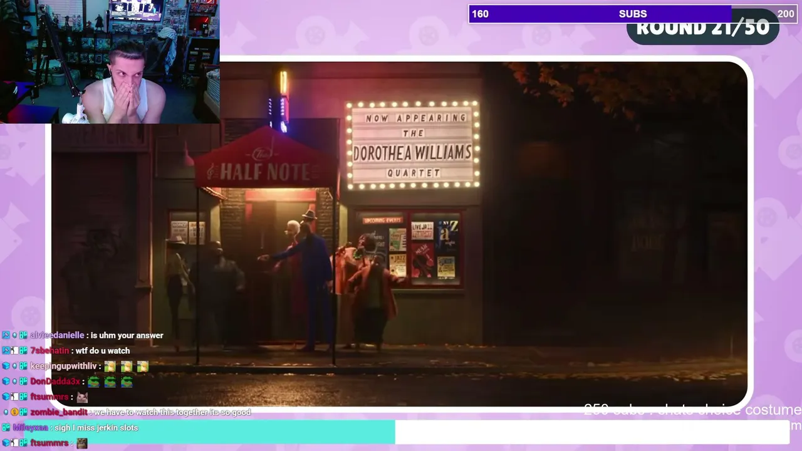Click the GG badge beside Mileyxaa
This screenshot has width=802, height=451.
point(6,428)
